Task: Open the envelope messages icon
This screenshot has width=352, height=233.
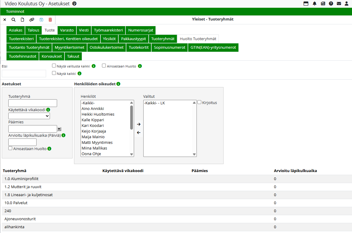Action: [339, 4]
